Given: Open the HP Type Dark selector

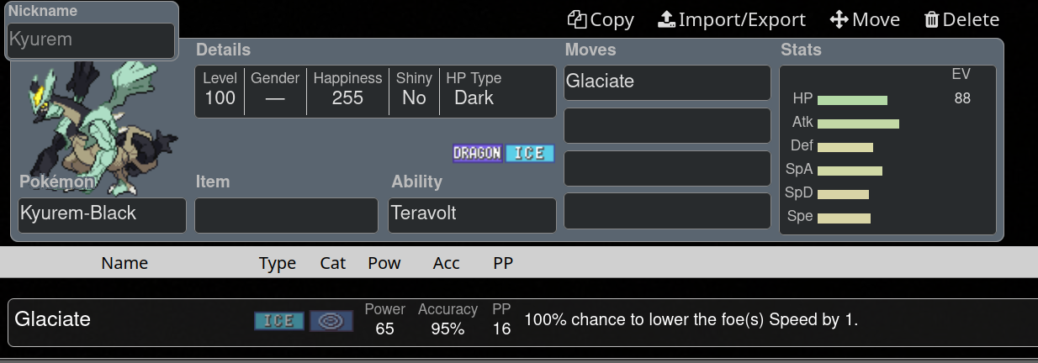Looking at the screenshot, I should point(474,89).
